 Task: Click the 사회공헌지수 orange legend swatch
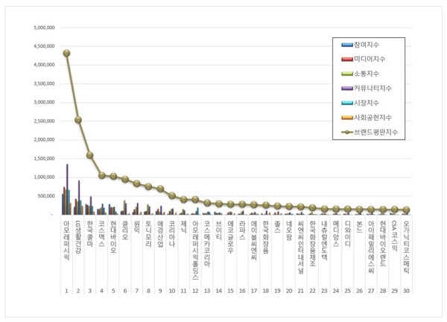[347, 118]
